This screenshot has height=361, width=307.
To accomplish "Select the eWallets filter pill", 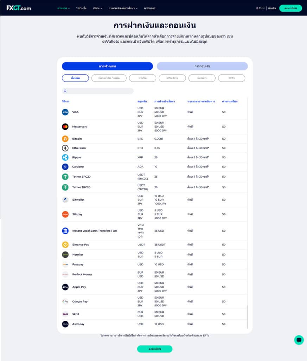I will click(x=172, y=78).
